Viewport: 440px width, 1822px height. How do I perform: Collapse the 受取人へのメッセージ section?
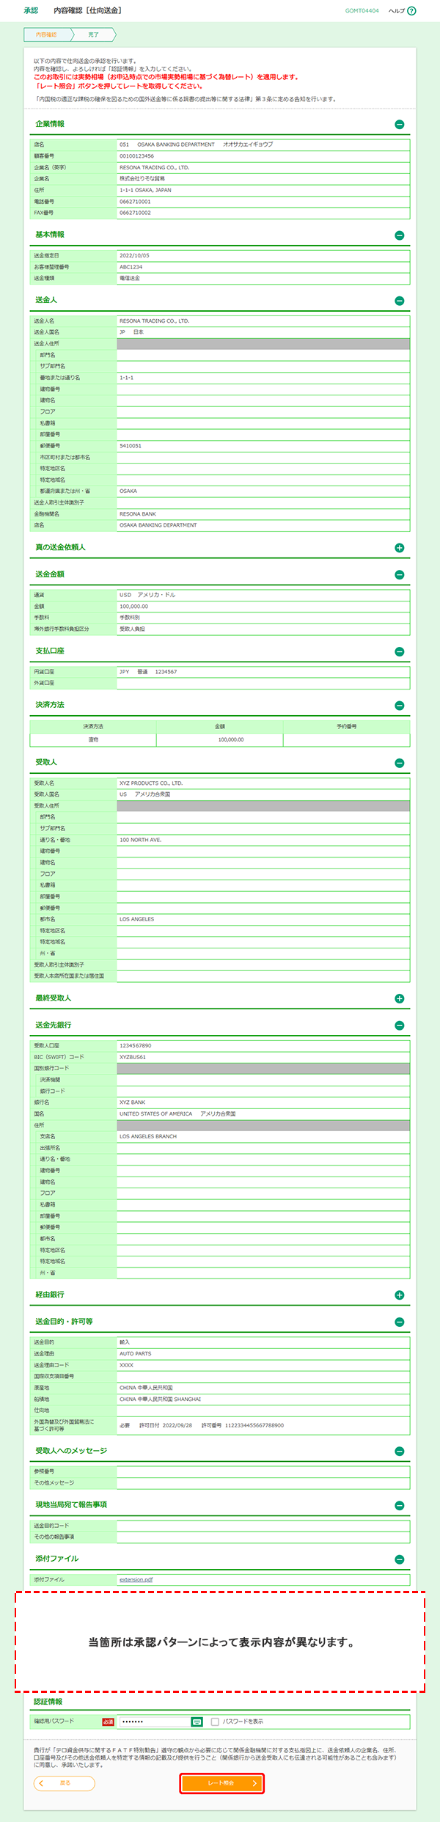[x=400, y=1451]
